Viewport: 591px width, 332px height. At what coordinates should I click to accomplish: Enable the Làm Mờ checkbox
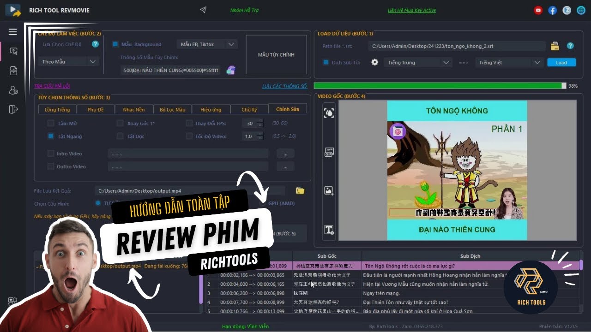point(51,124)
